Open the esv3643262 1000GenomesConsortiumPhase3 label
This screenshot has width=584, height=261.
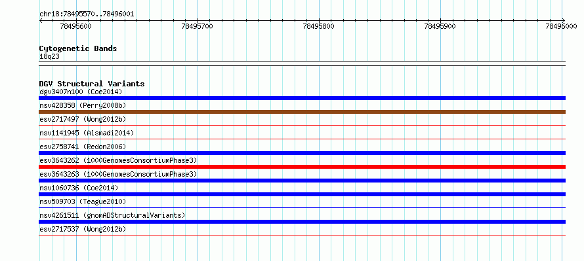(118, 160)
